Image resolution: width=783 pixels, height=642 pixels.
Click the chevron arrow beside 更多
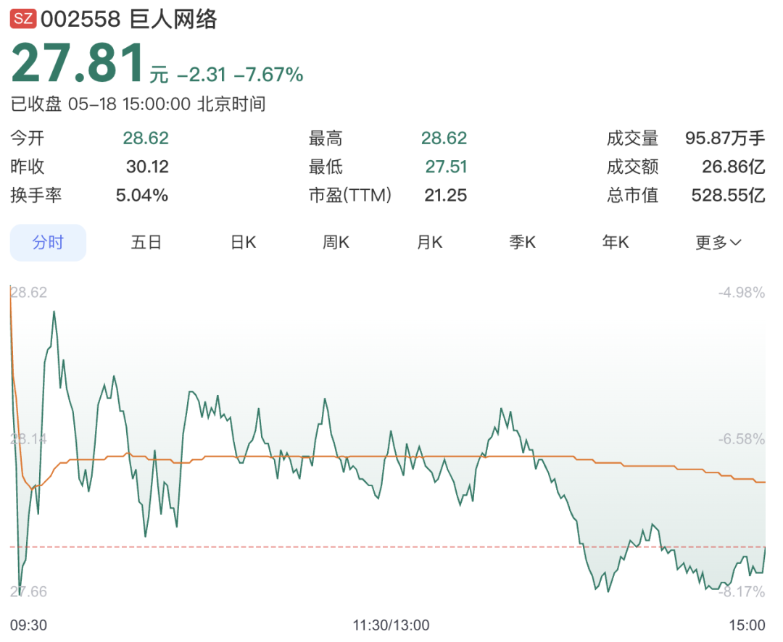[x=736, y=243]
